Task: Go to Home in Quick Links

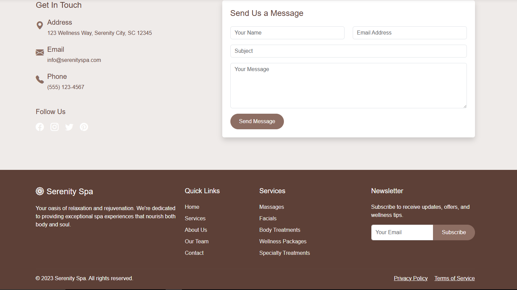Action: 192,207
